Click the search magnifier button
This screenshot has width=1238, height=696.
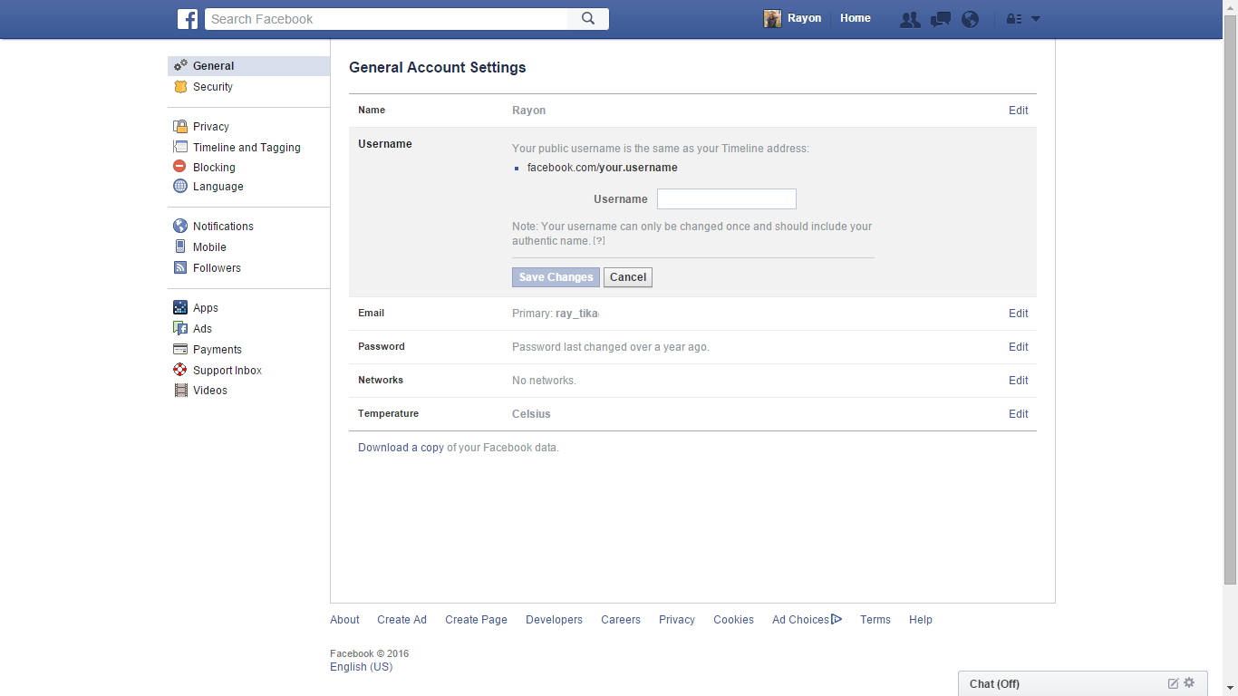click(x=588, y=19)
